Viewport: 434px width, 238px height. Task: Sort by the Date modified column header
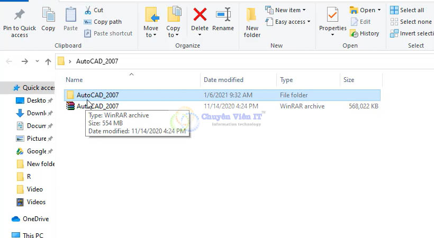click(223, 80)
